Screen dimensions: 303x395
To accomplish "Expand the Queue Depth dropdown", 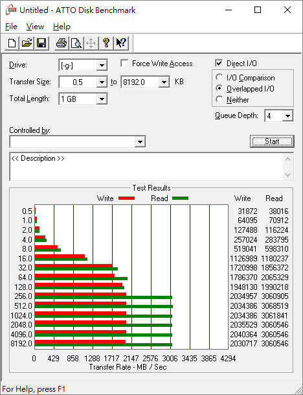I will point(287,116).
